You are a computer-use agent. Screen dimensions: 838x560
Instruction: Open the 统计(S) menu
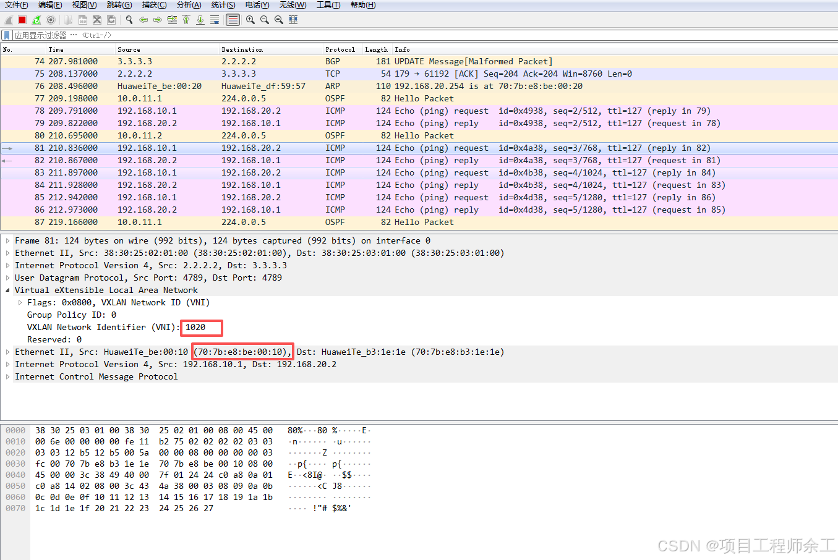tap(223, 5)
